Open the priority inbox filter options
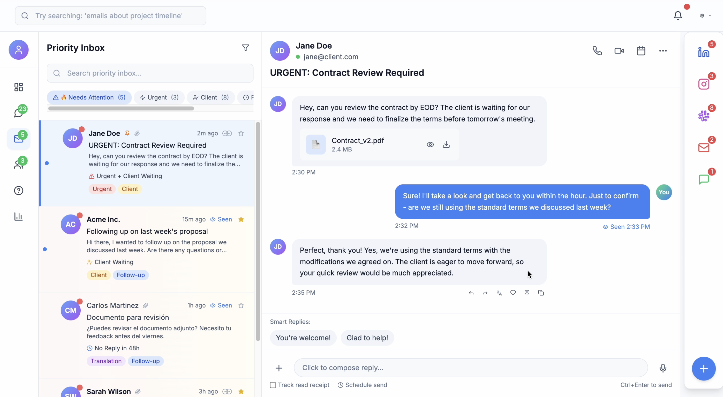Viewport: 723px width, 397px height. pos(245,48)
